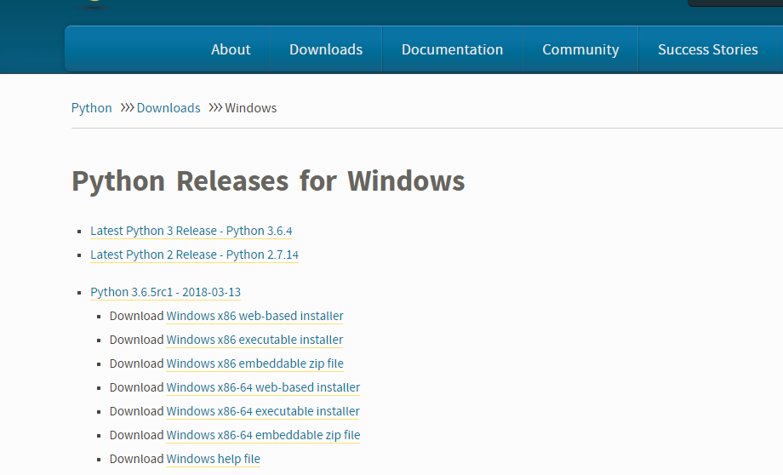Open the Documentation navigation menu
The image size is (783, 475).
pos(453,49)
